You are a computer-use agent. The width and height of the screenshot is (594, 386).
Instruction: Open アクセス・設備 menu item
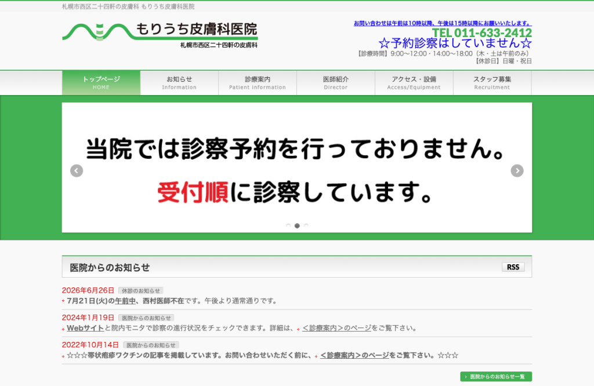click(414, 82)
